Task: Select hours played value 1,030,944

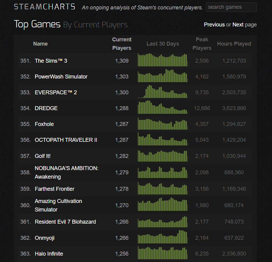Action: pyautogui.click(x=234, y=156)
